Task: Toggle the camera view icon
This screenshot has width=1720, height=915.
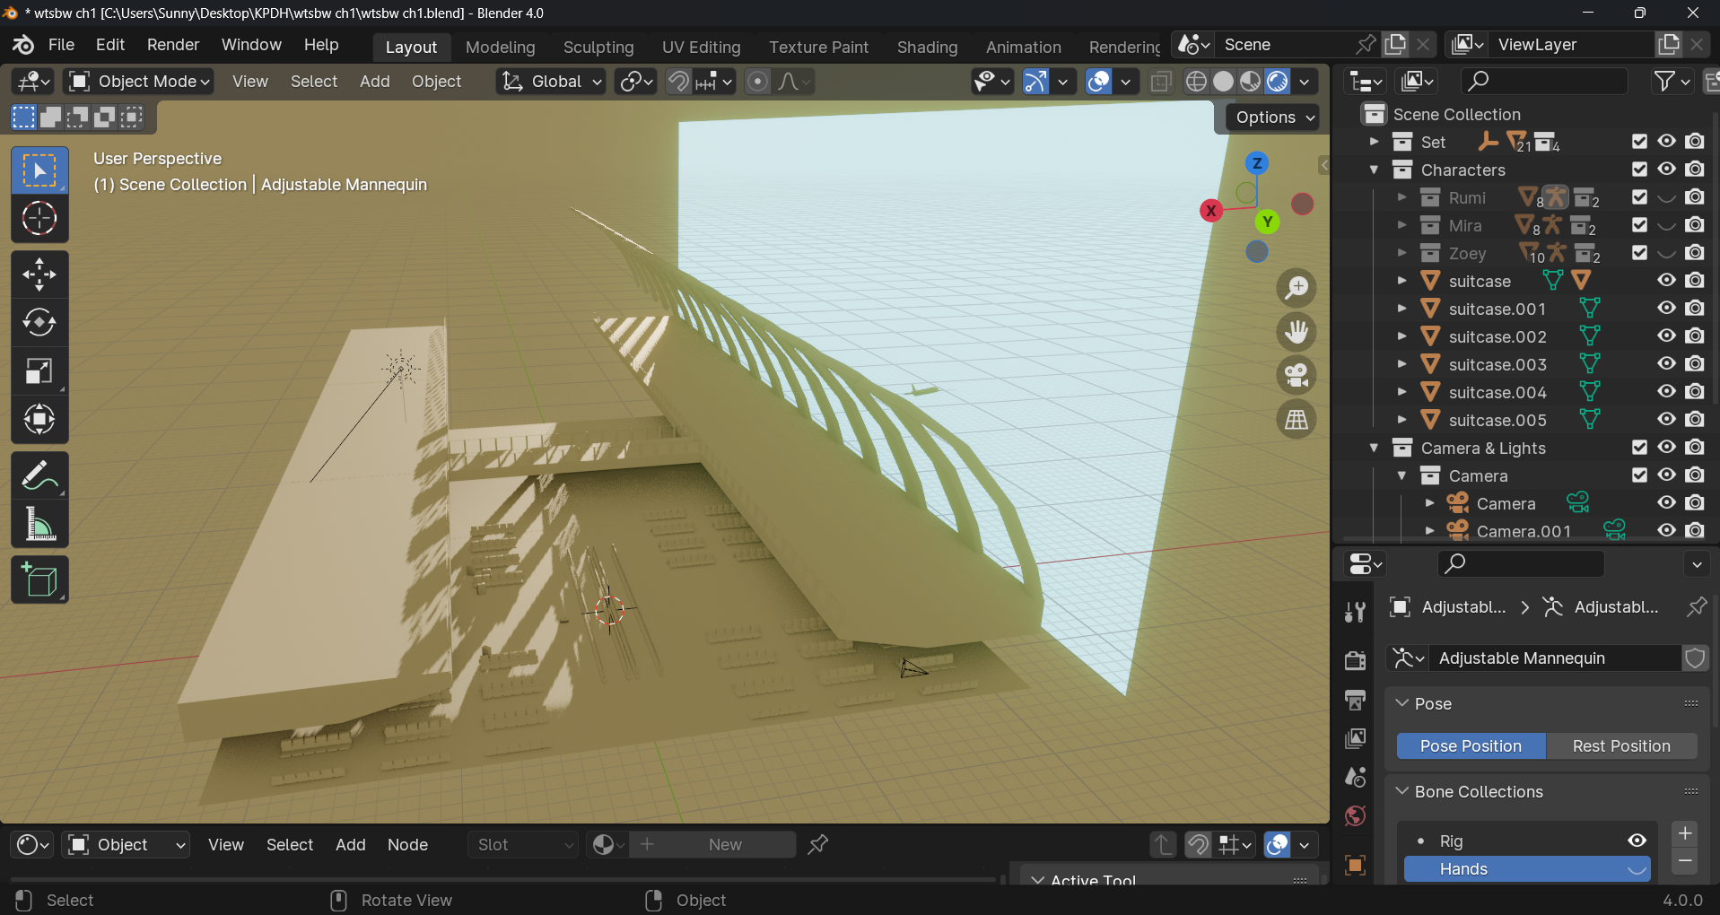Action: [1297, 375]
